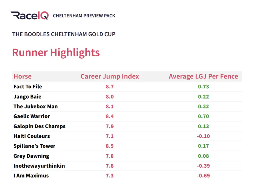The height and width of the screenshot is (196, 254).
Task: Click the RaceIQ logo
Action: [30, 15]
